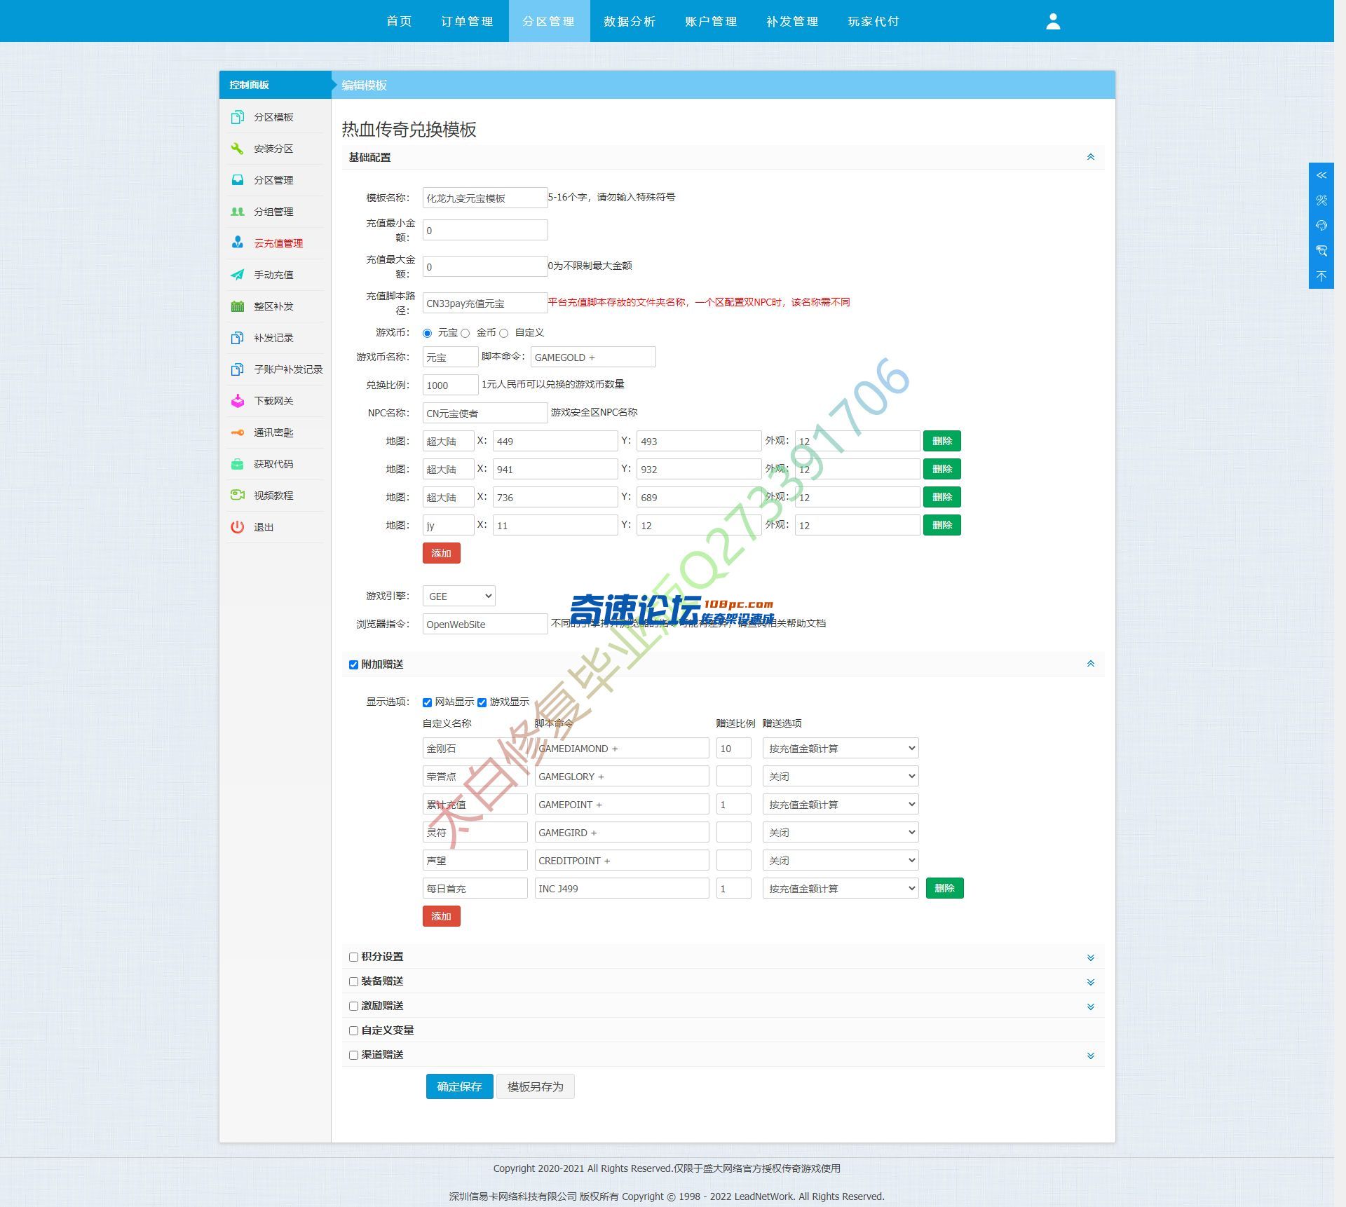The image size is (1346, 1207).
Task: Click 添加 button under gift list
Action: (x=441, y=916)
